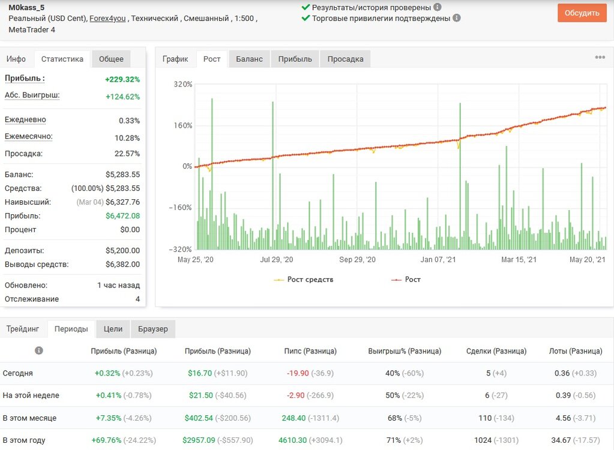Click the $6,472.08 profit value
Image resolution: width=614 pixels, height=450 pixels.
[122, 215]
